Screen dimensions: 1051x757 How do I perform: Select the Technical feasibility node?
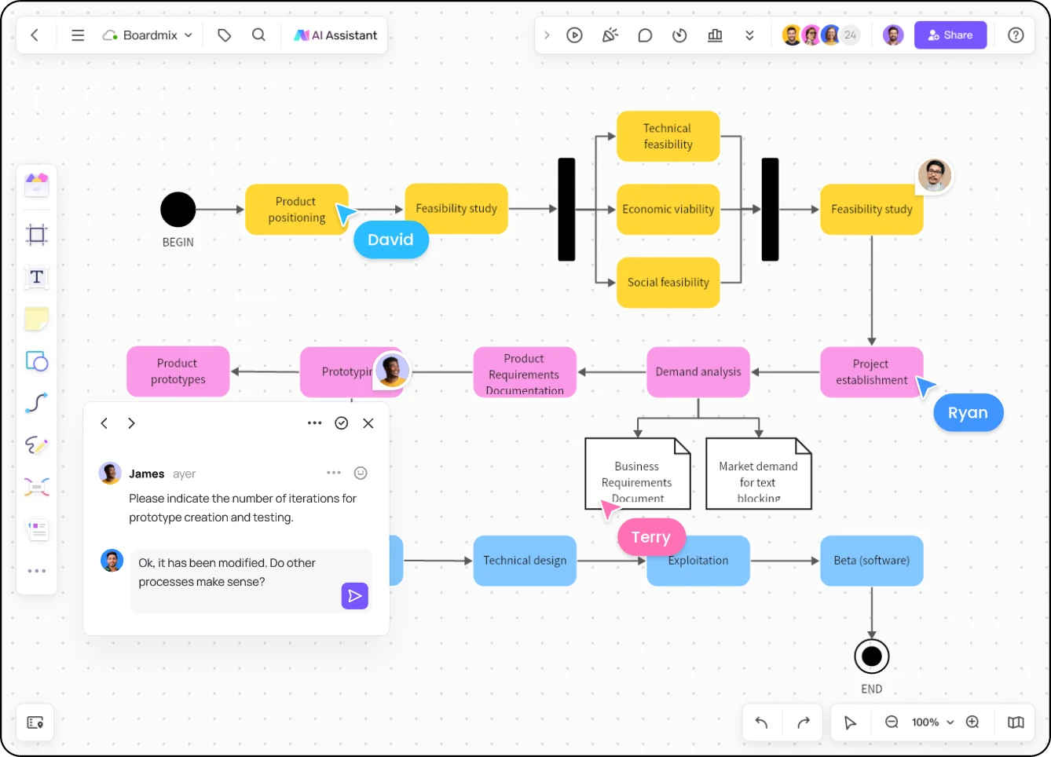coord(668,137)
